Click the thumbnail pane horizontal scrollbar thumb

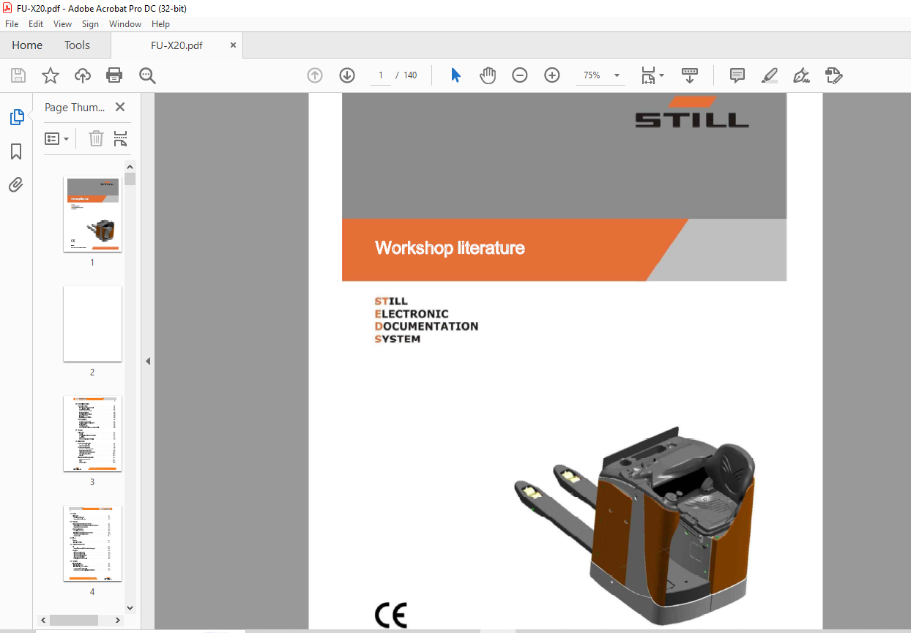(74, 621)
